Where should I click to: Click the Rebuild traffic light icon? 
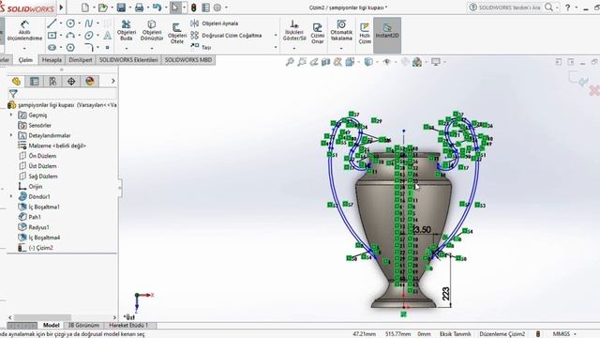click(x=194, y=8)
